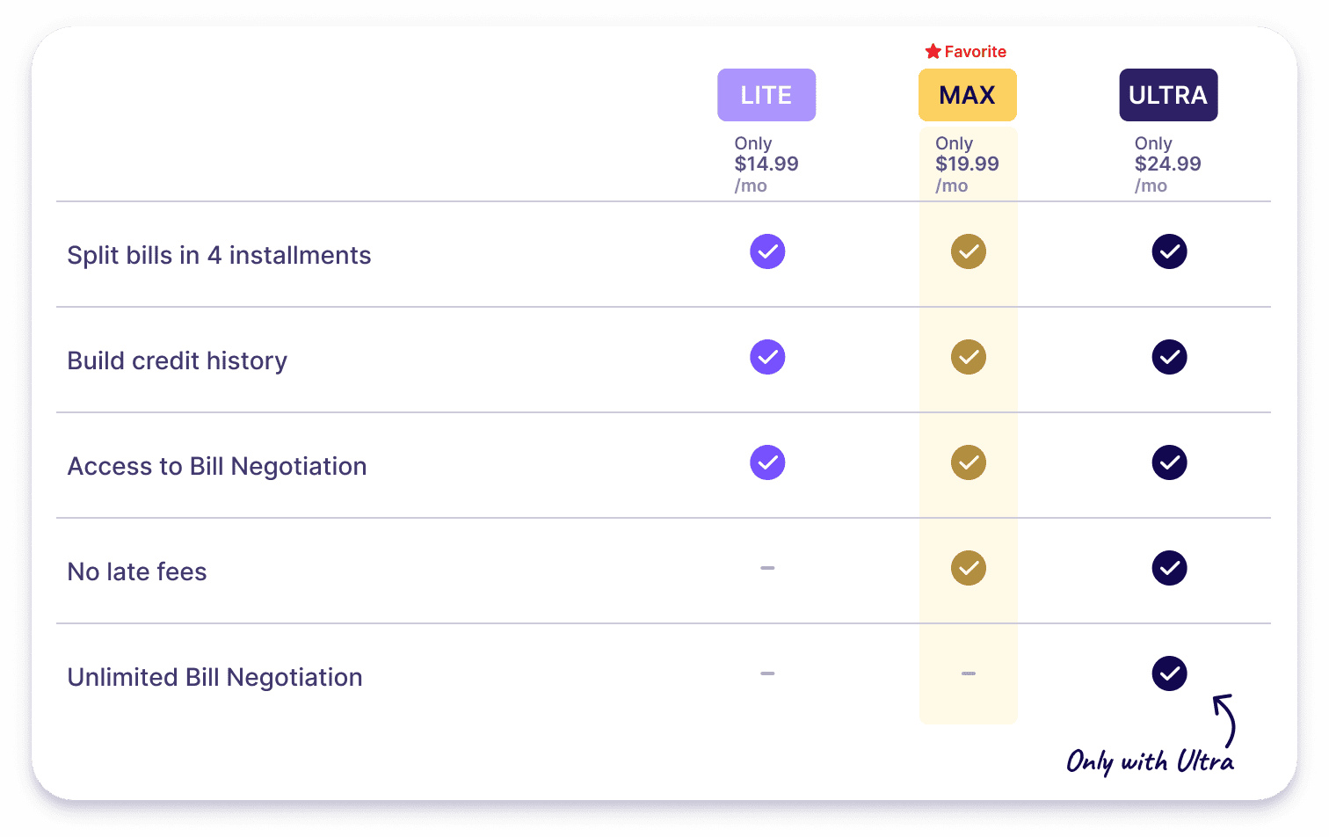Click the red Favorite star icon
Image resolution: width=1329 pixels, height=837 pixels.
tap(933, 51)
